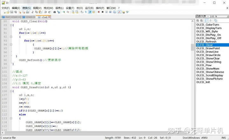Cut the selection with the scissors icon

pyautogui.click(x=32, y=12)
